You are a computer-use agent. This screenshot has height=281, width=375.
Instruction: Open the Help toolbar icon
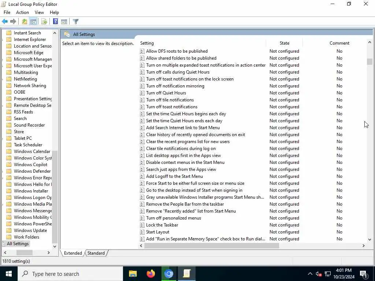[x=56, y=22]
